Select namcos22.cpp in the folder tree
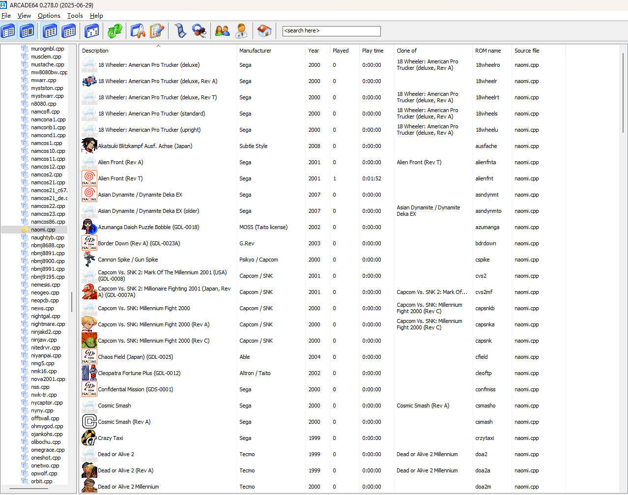Screen dimensions: 628x495 click(x=48, y=206)
